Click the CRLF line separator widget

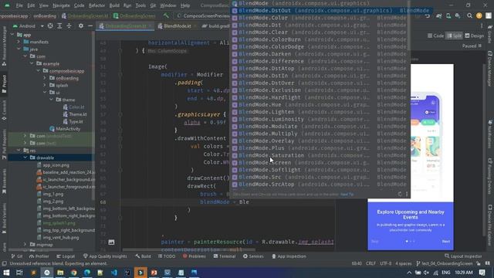[370, 263]
